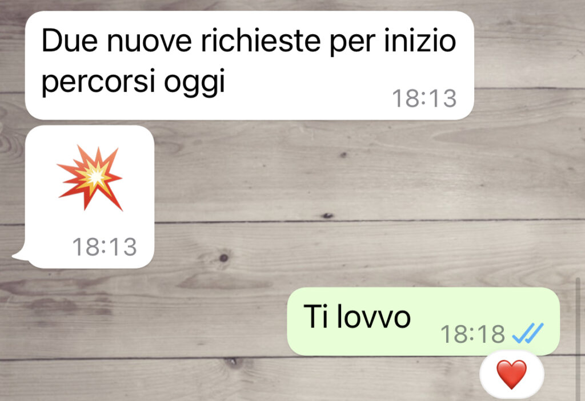Click the word 'nuove' in first message
This screenshot has height=401, width=585.
(x=149, y=41)
